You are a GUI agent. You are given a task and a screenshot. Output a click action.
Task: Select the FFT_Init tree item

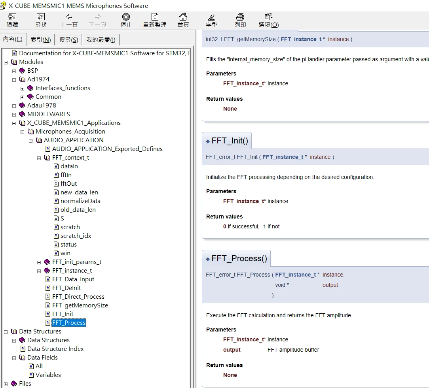click(63, 314)
